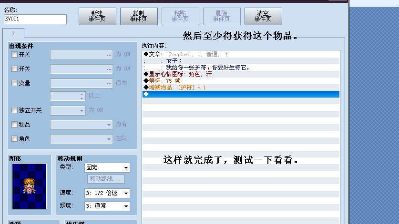
Task: Click the 复制事件页 button
Action: [139, 16]
